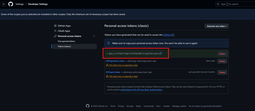
Task: Open Status in the footer
Action: [139, 106]
